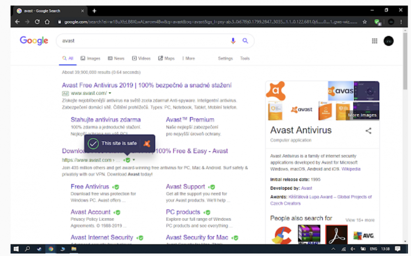Open the More search options menu
The height and width of the screenshot is (256, 411).
pyautogui.click(x=189, y=58)
